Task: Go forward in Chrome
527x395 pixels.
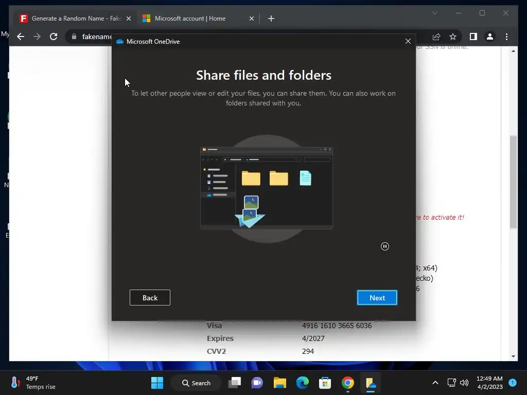Action: [x=37, y=37]
